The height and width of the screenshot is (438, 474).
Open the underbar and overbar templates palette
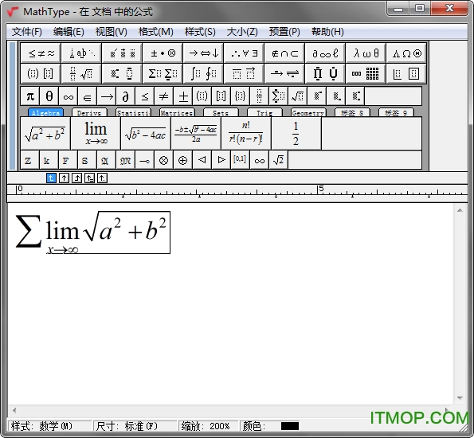[244, 73]
